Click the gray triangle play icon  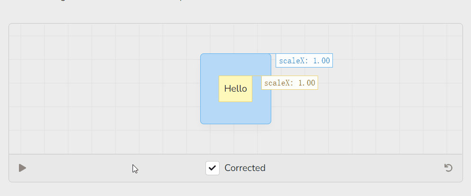pyautogui.click(x=22, y=168)
